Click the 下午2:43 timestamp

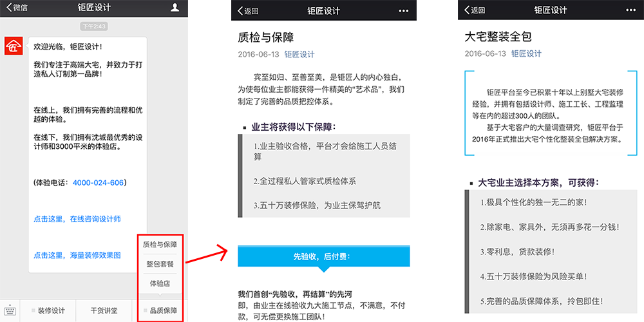coord(94,26)
